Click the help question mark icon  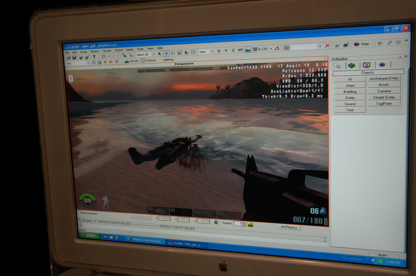[94, 57]
